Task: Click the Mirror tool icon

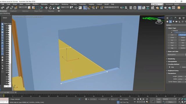Action: pyautogui.click(x=122, y=8)
